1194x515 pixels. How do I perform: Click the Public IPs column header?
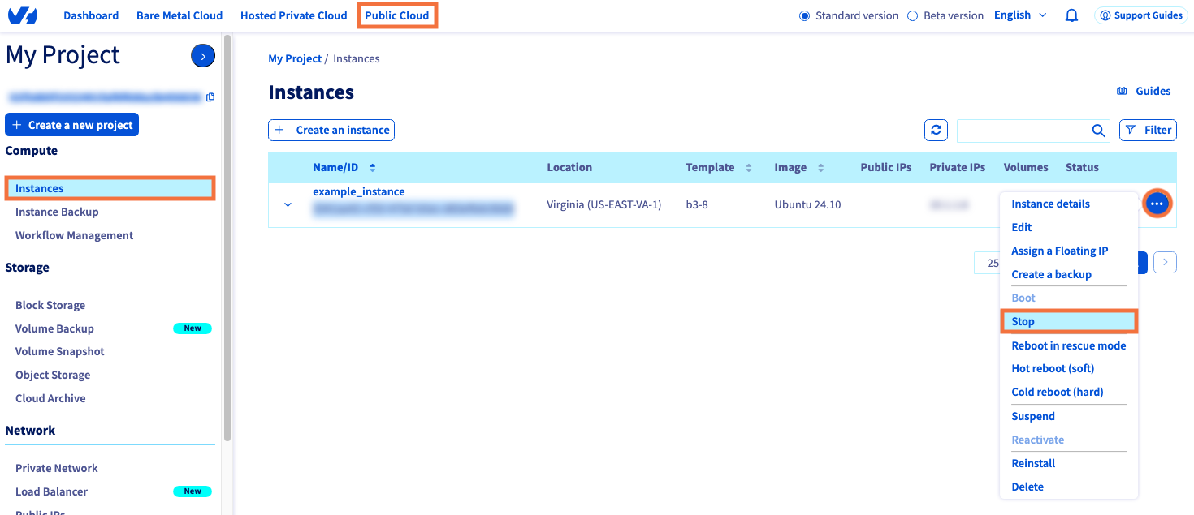(x=886, y=168)
